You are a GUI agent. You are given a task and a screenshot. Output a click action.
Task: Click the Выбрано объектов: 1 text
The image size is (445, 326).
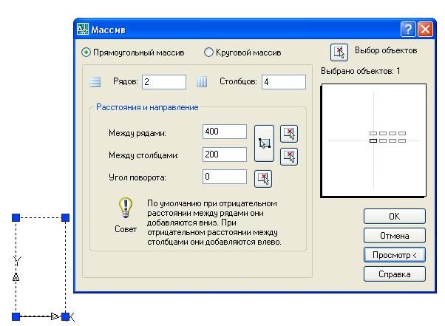[x=361, y=71]
